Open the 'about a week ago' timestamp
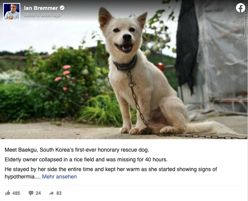Screen dimensions: 248x201 [42, 15]
